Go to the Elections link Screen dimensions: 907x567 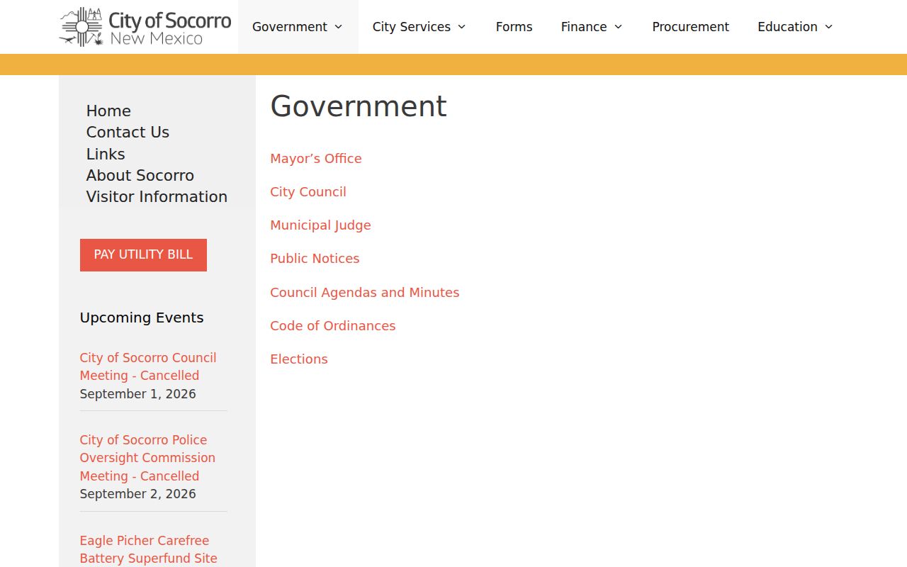(x=299, y=359)
